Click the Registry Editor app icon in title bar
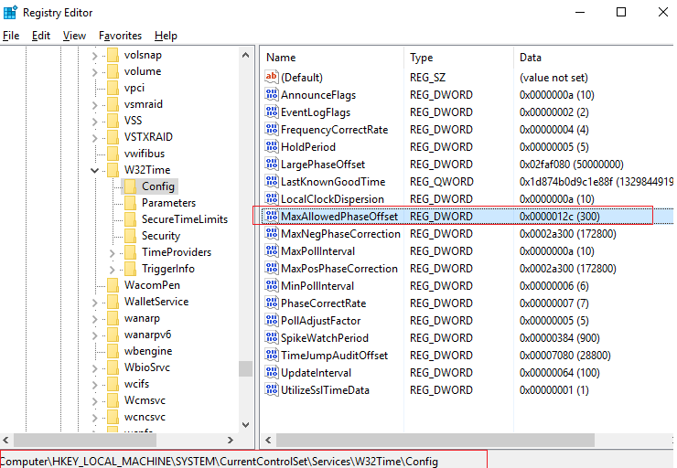 tap(10, 12)
